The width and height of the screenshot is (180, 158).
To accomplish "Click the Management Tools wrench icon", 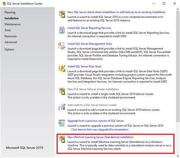I will pyautogui.click(x=62, y=46).
